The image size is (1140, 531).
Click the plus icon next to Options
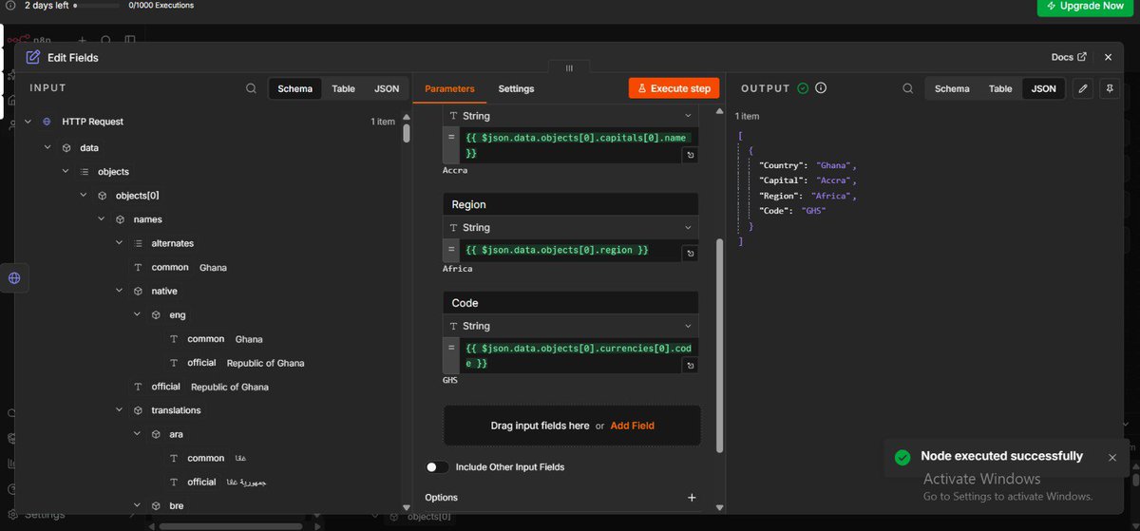692,498
